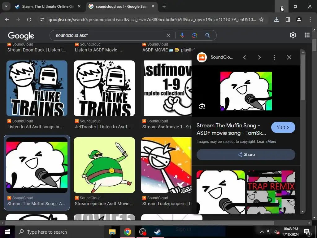
Task: Open the white I Like Trains thumbnail
Action: [x=104, y=88]
